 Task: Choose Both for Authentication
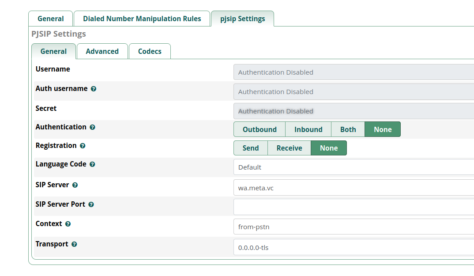point(348,129)
